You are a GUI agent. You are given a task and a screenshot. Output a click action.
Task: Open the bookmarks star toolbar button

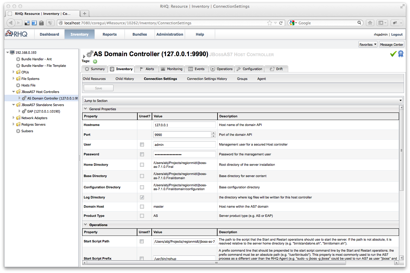tap(382, 23)
